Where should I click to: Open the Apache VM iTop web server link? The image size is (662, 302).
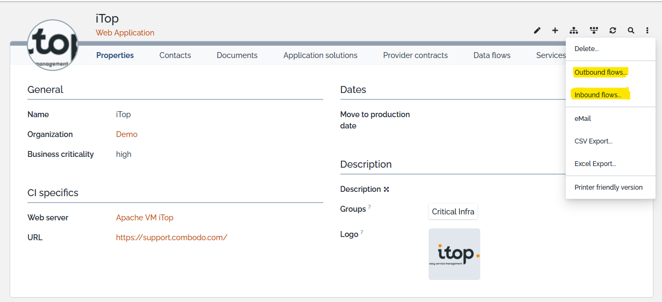click(145, 218)
